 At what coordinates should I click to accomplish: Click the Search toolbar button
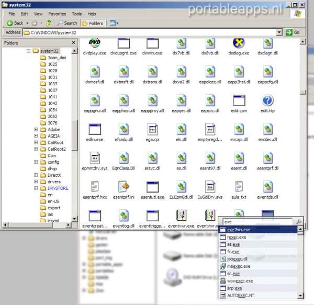(67, 23)
